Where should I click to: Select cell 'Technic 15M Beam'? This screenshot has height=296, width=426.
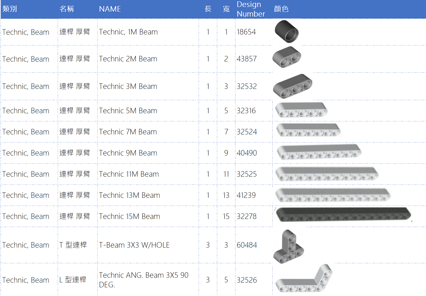[148, 216]
